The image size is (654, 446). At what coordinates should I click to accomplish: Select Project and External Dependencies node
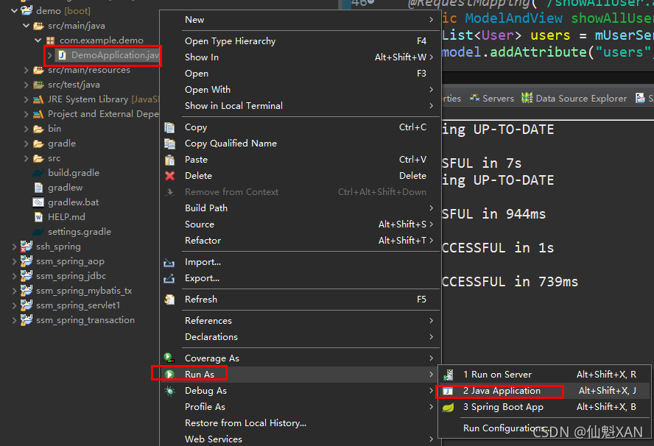coord(103,114)
